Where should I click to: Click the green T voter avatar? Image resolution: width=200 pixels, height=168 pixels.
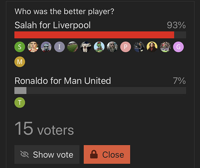pos(20,102)
